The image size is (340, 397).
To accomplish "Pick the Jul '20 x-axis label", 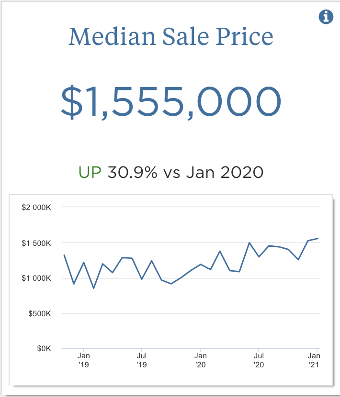I will tap(259, 360).
